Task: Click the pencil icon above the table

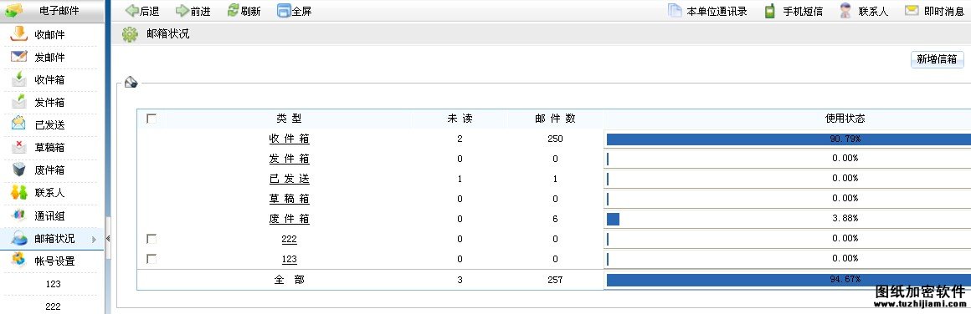Action: tap(131, 82)
